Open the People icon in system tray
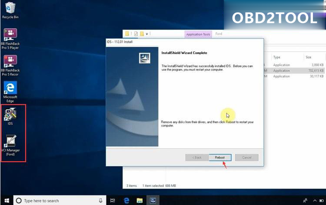 305,200
